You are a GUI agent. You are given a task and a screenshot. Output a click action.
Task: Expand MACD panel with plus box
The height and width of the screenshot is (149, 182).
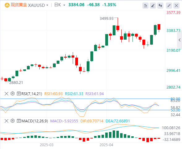19,121
